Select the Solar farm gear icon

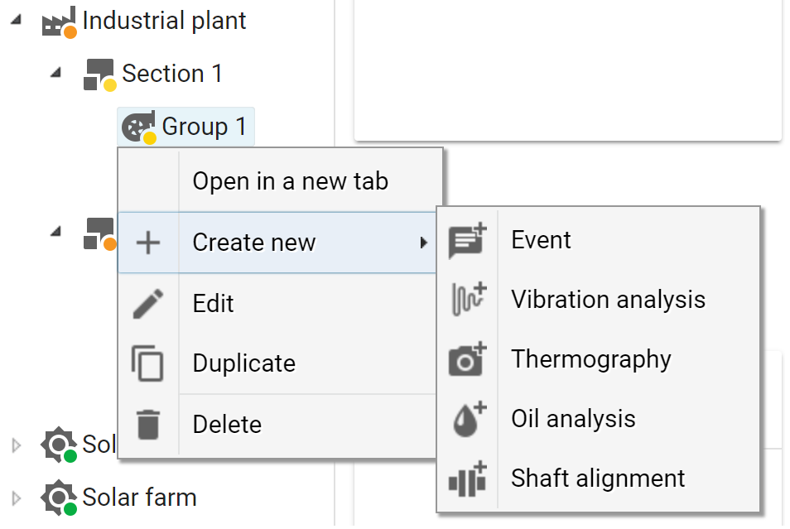[58, 497]
